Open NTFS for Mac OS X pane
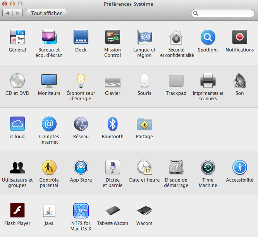The height and width of the screenshot is (237, 258). [x=81, y=211]
